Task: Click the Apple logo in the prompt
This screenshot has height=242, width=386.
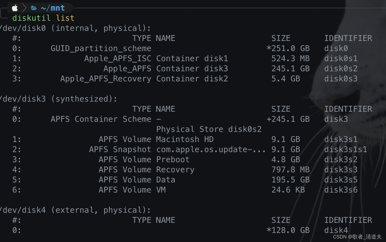Action: point(15,8)
